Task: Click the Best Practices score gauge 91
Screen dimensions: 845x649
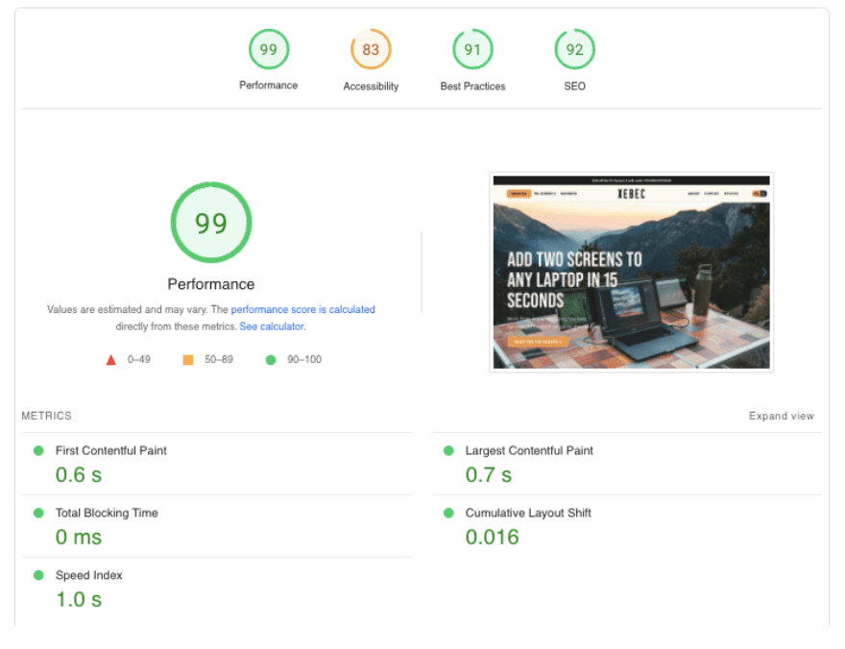Action: 472,50
